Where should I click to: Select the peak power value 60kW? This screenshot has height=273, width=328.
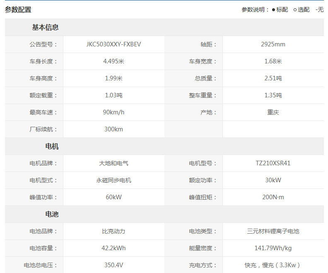coord(113,197)
